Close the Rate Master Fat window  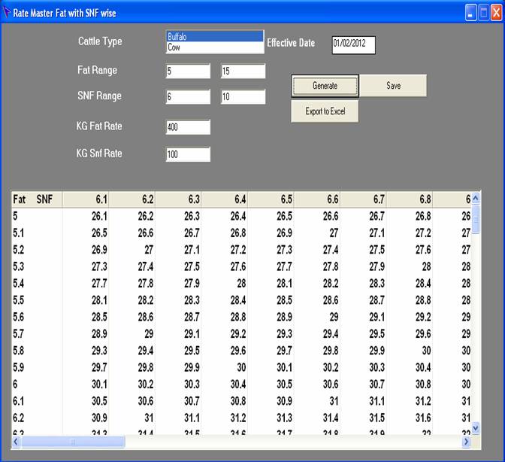[x=496, y=13]
